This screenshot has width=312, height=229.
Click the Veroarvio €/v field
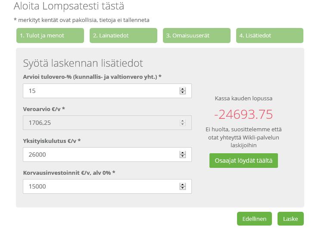tap(107, 123)
